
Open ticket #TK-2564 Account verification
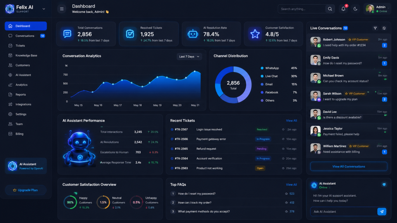[233, 159]
